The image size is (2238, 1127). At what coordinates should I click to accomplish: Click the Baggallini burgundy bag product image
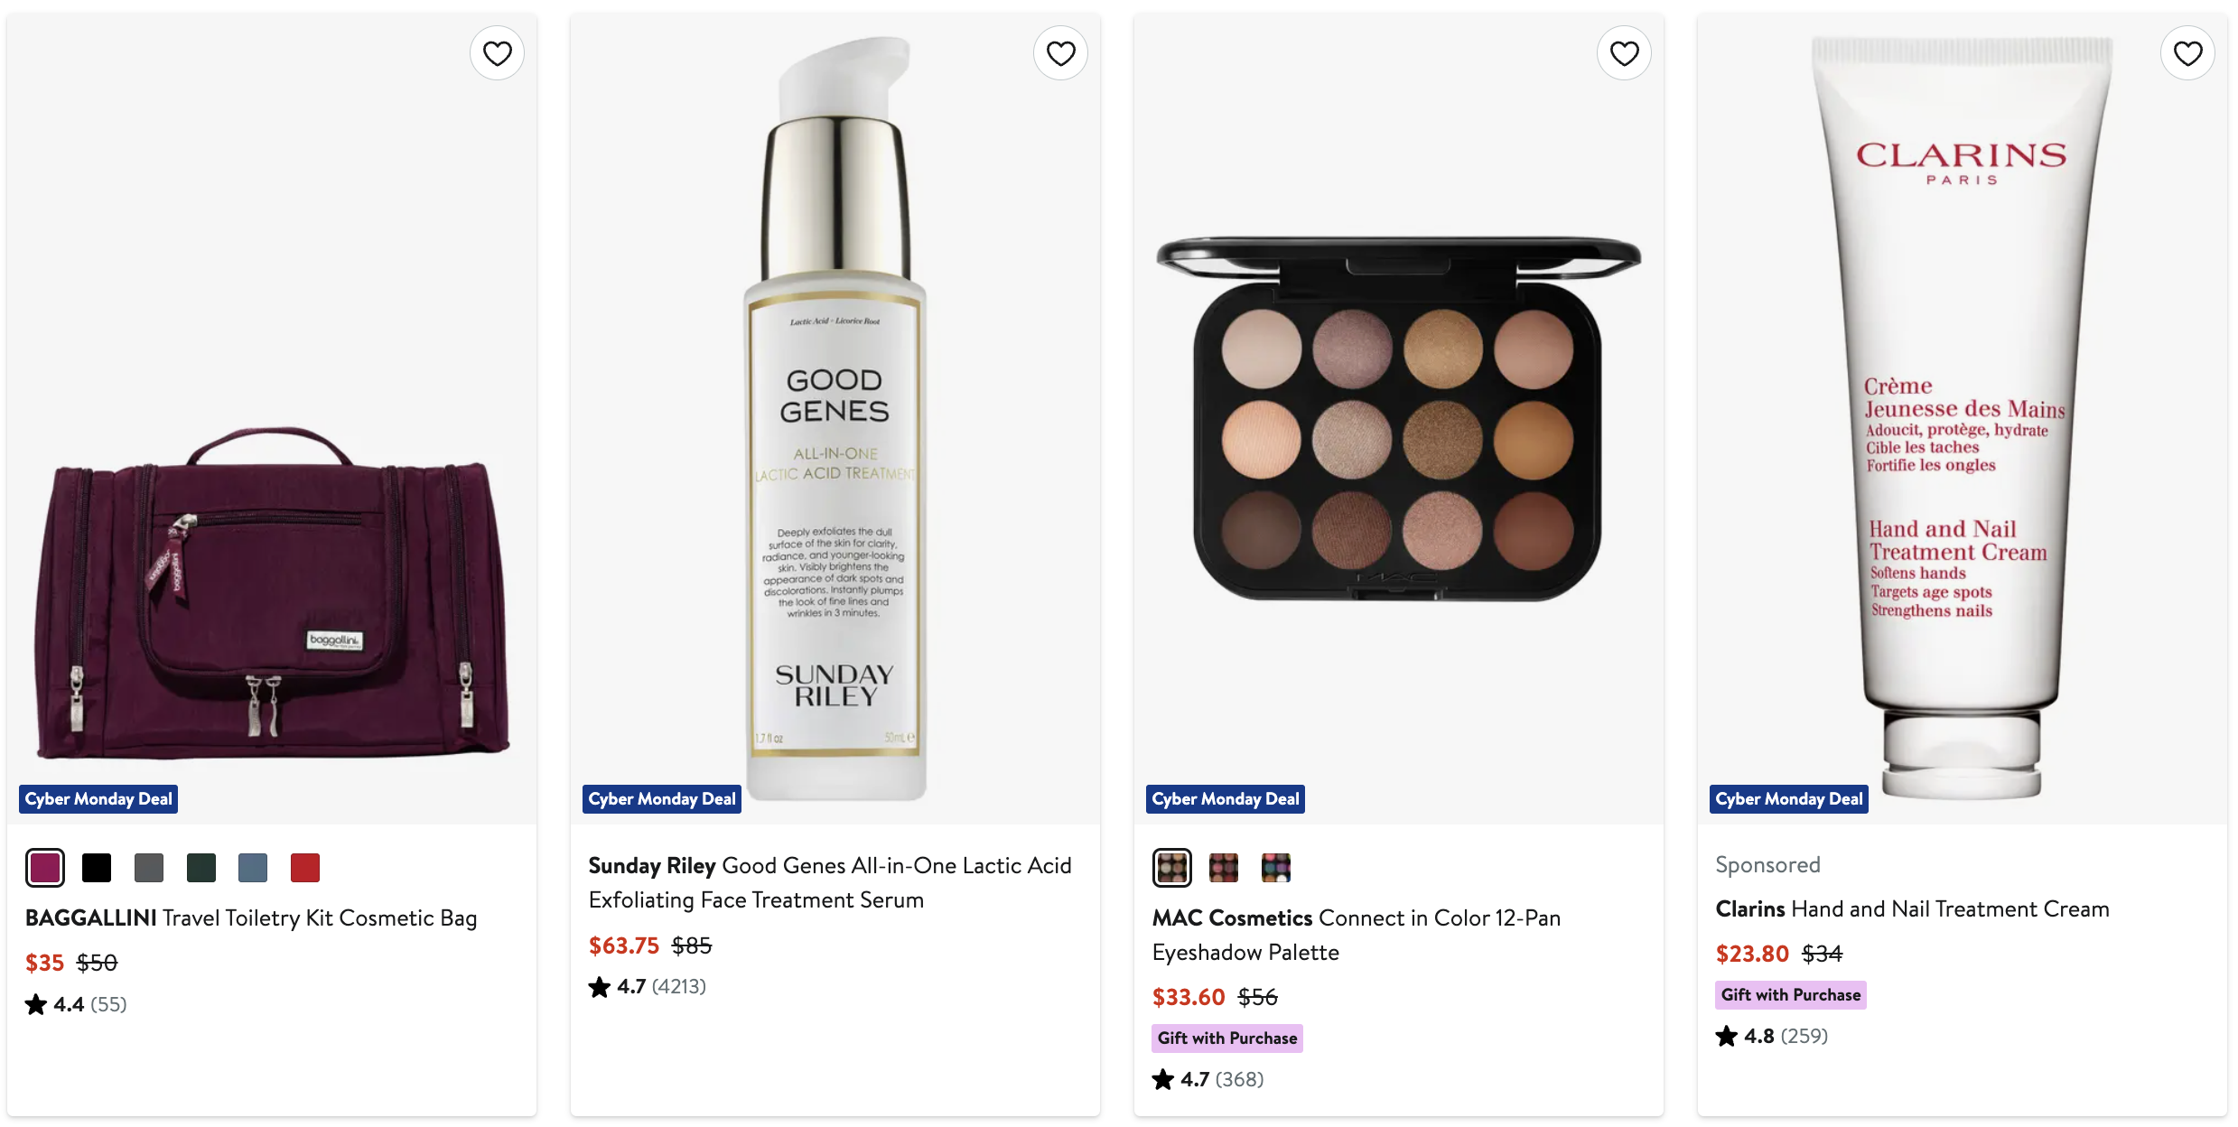coord(272,596)
